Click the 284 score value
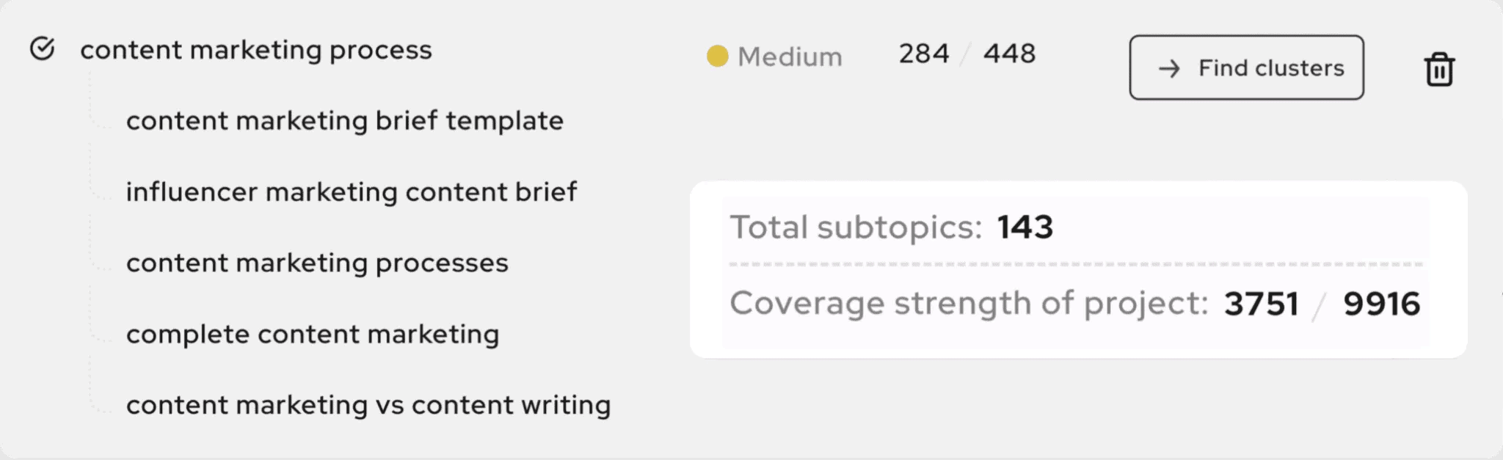Image resolution: width=1503 pixels, height=460 pixels. point(924,54)
